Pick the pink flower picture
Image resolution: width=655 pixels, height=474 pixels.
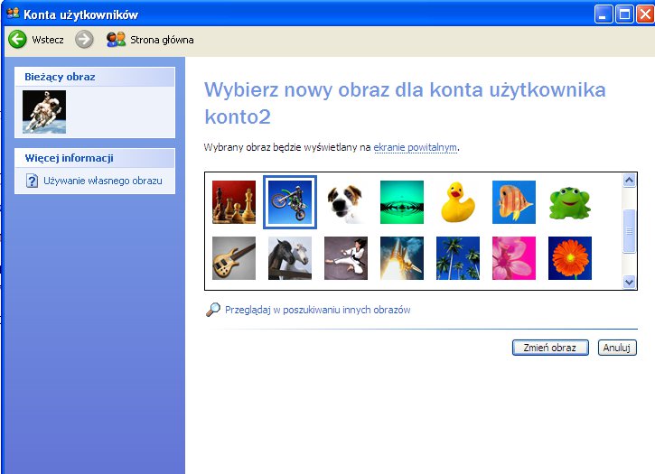pos(514,258)
